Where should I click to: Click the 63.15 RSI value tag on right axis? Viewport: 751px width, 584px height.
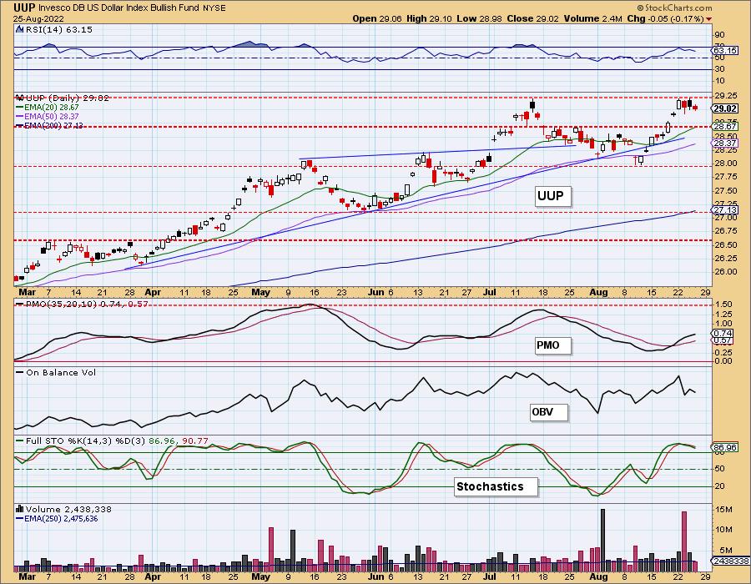point(725,50)
